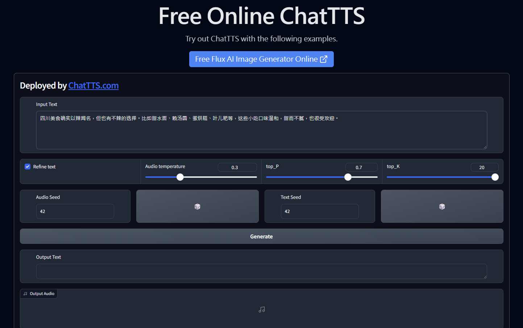Image resolution: width=523 pixels, height=328 pixels.
Task: Click the dice icon to randomize Audio Seed
Action: (x=197, y=206)
